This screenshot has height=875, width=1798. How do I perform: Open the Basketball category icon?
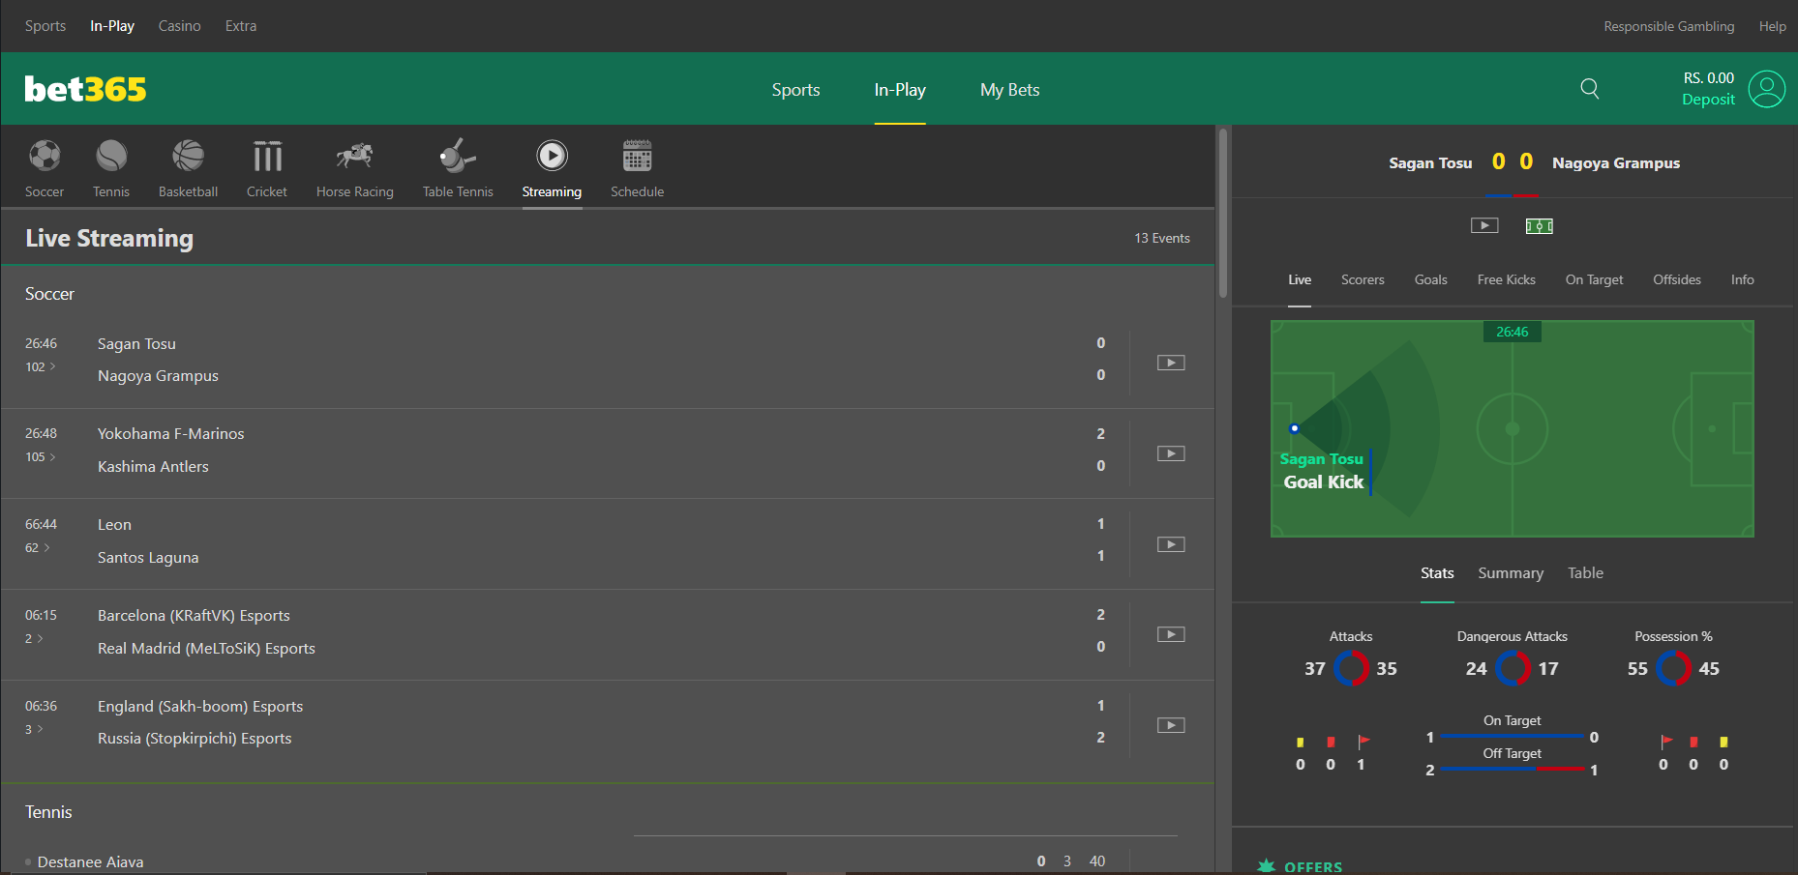point(188,157)
